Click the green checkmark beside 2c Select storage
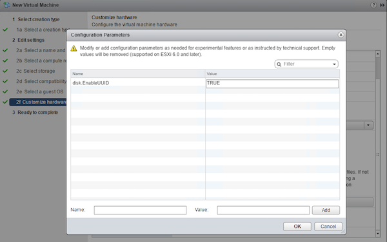 point(5,71)
